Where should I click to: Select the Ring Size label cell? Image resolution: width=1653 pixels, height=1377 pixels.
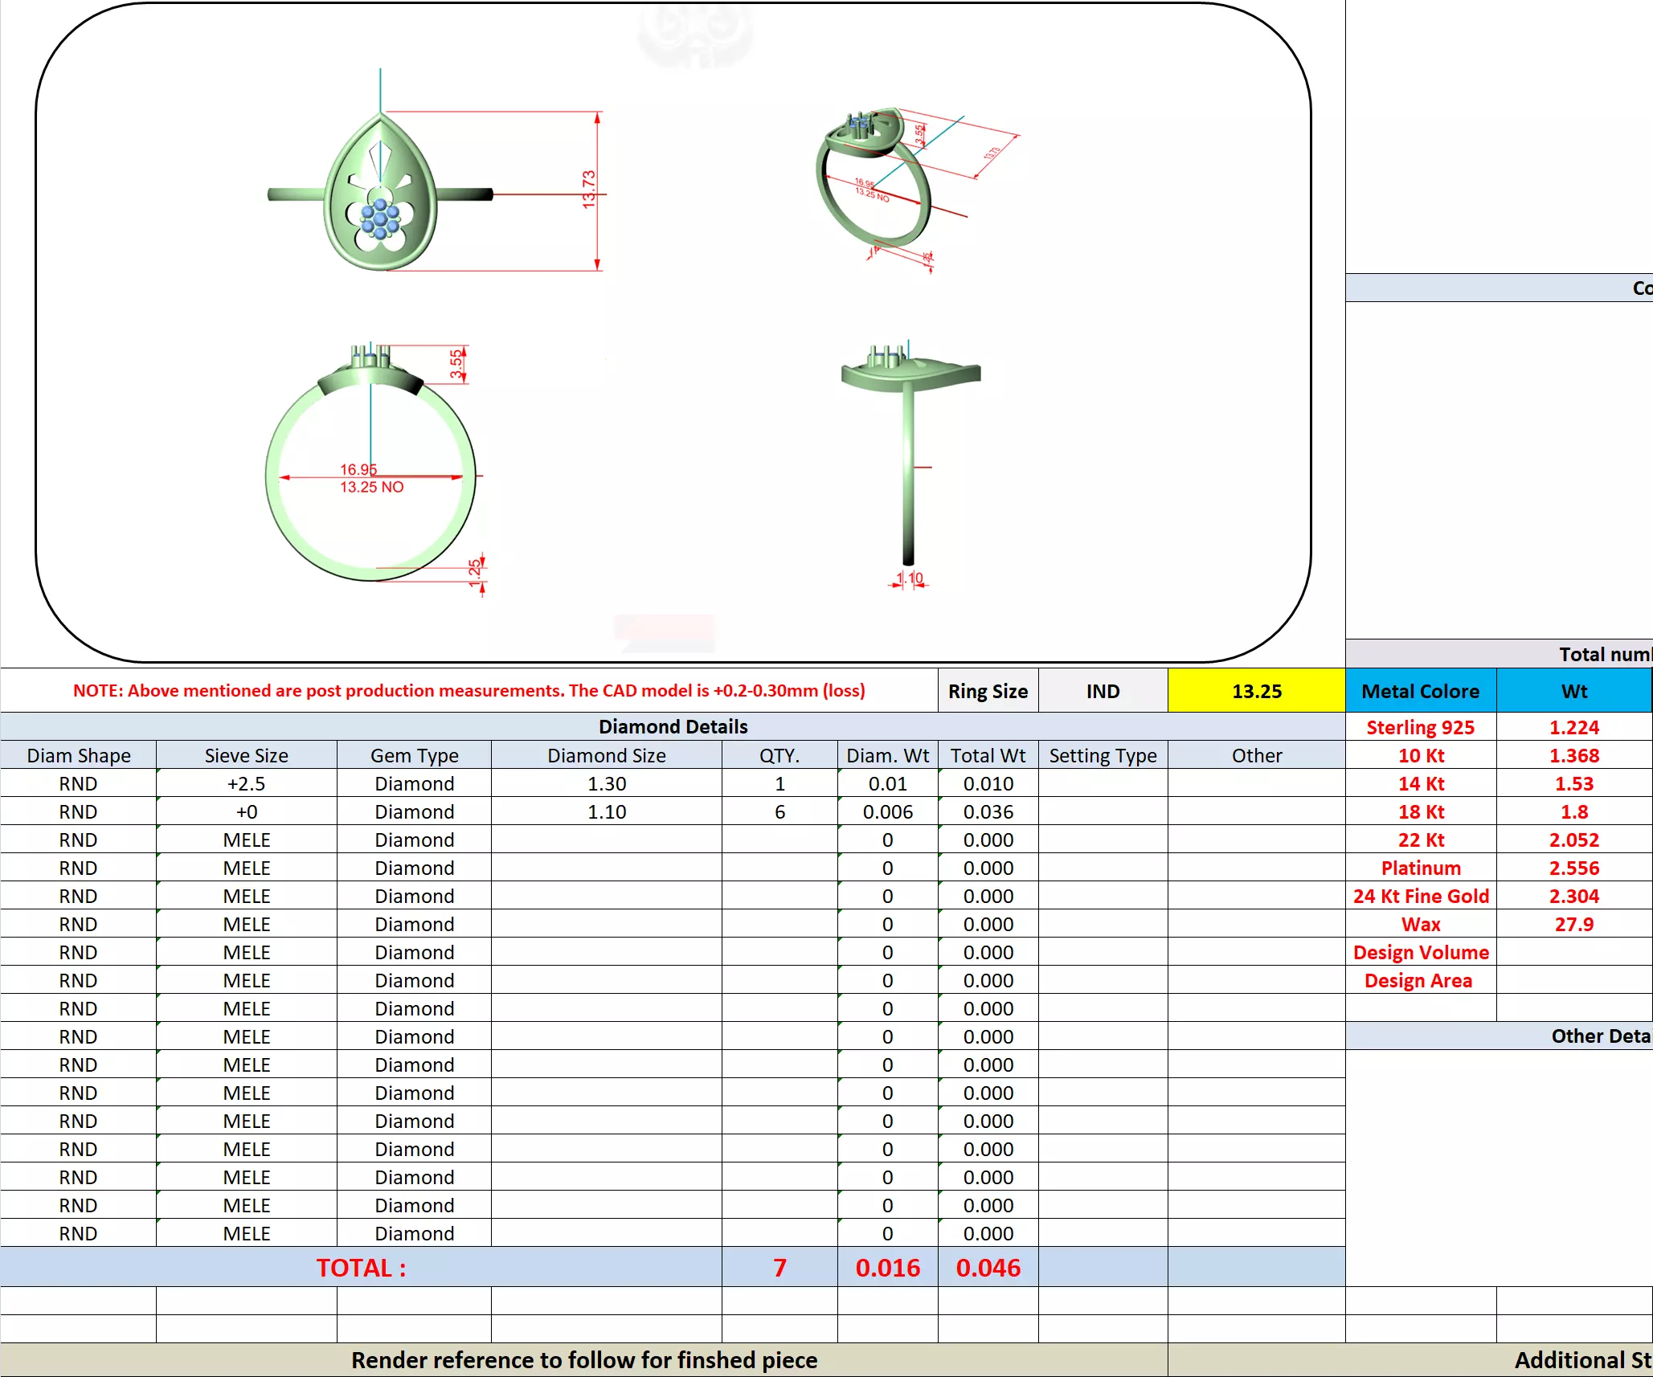(x=988, y=691)
